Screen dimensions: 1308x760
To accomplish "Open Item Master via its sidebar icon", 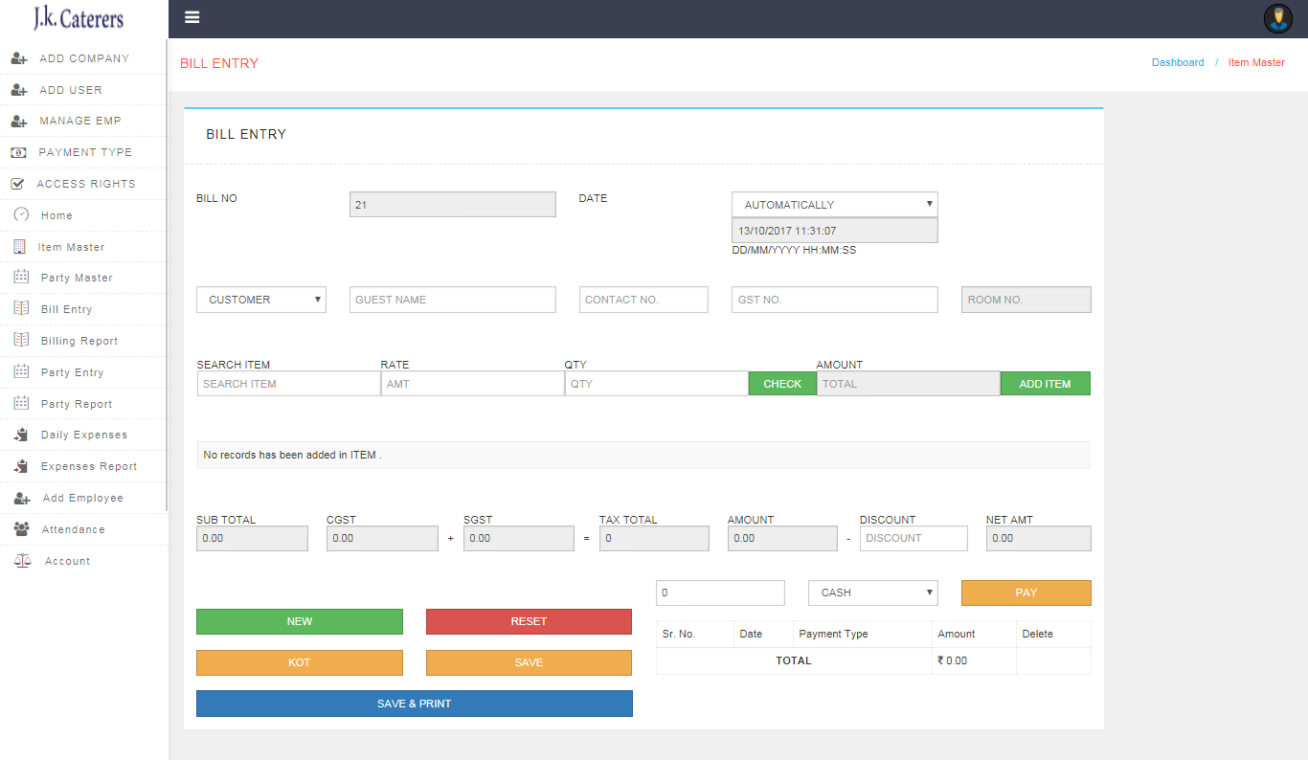I will 19,246.
